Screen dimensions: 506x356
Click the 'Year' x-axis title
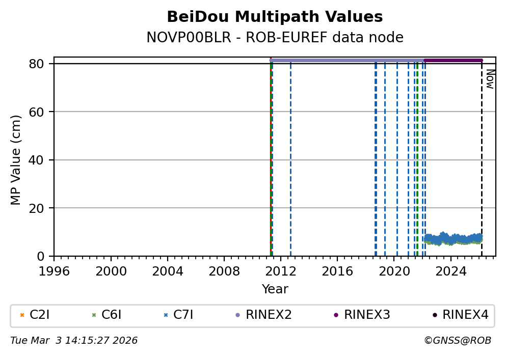point(275,290)
